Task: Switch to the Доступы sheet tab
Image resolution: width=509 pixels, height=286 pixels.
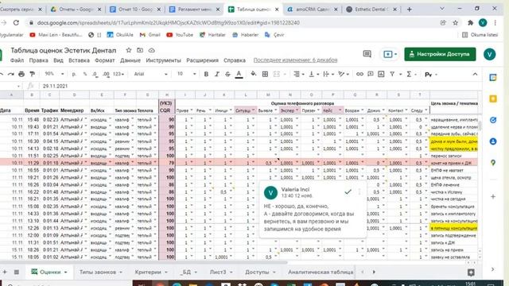Action: [257, 272]
